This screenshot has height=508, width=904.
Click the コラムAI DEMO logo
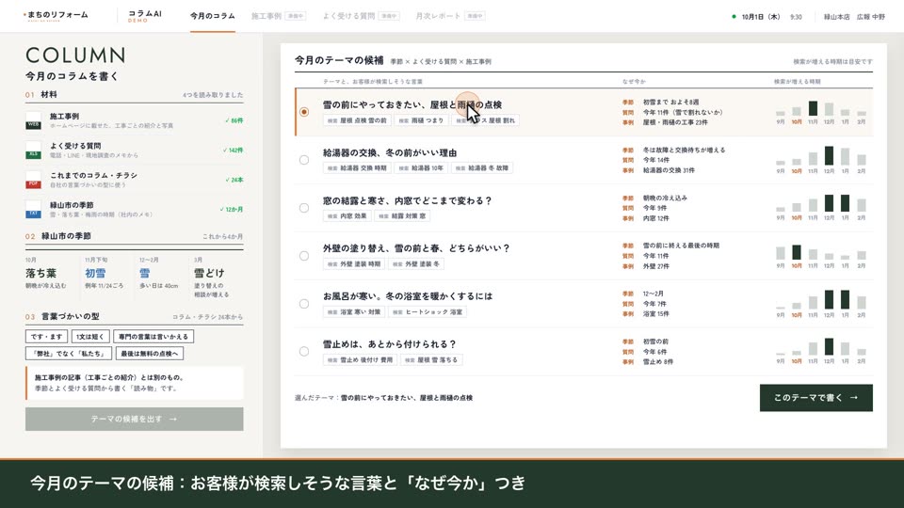144,16
